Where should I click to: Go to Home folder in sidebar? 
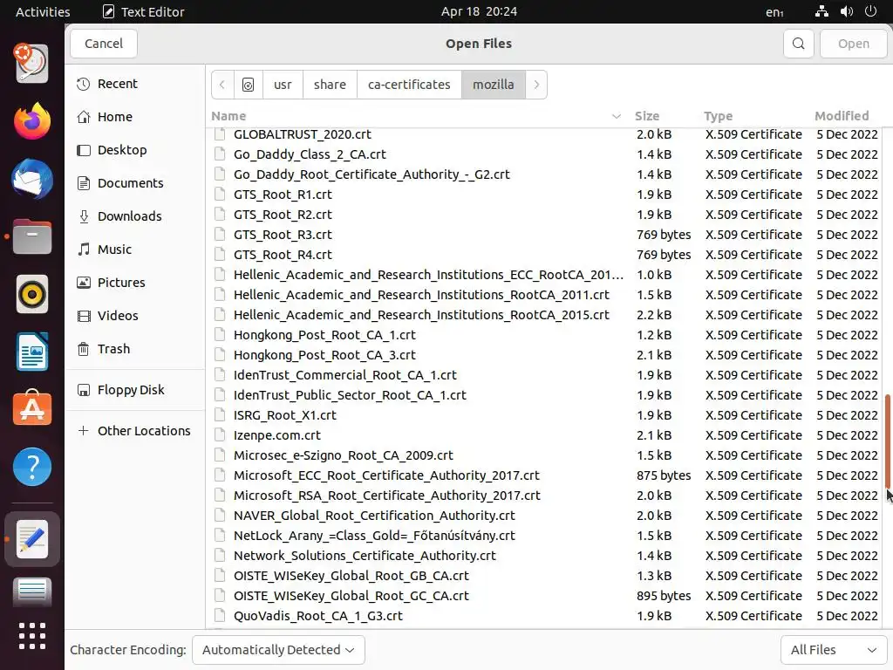[x=135, y=117]
